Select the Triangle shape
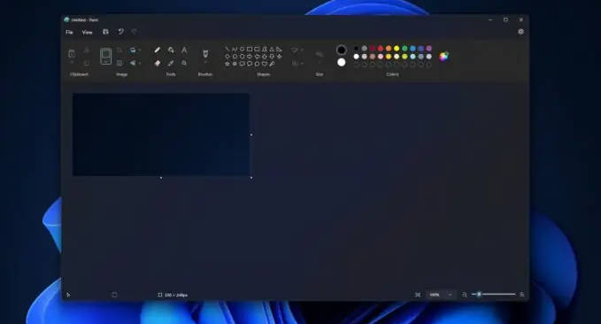Image resolution: width=601 pixels, height=324 pixels. pos(272,49)
